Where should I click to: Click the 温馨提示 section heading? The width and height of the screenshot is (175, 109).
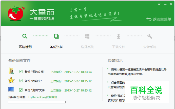click(115, 61)
